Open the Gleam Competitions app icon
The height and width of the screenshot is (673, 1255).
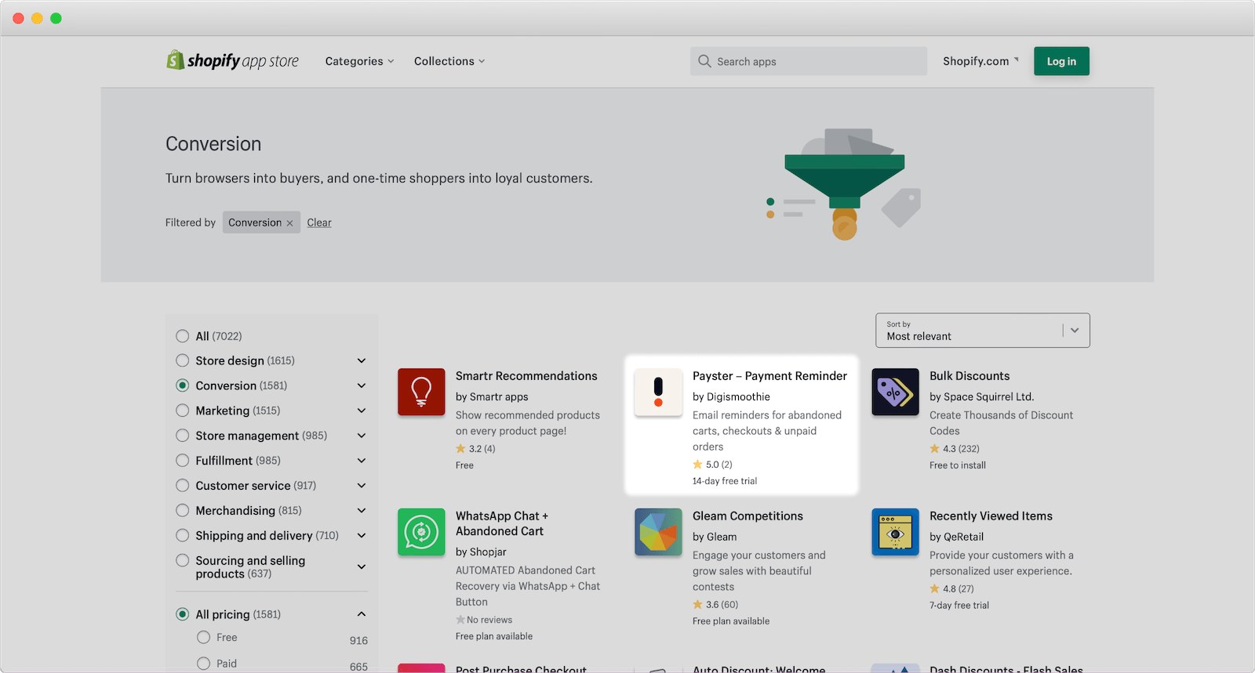click(x=658, y=532)
